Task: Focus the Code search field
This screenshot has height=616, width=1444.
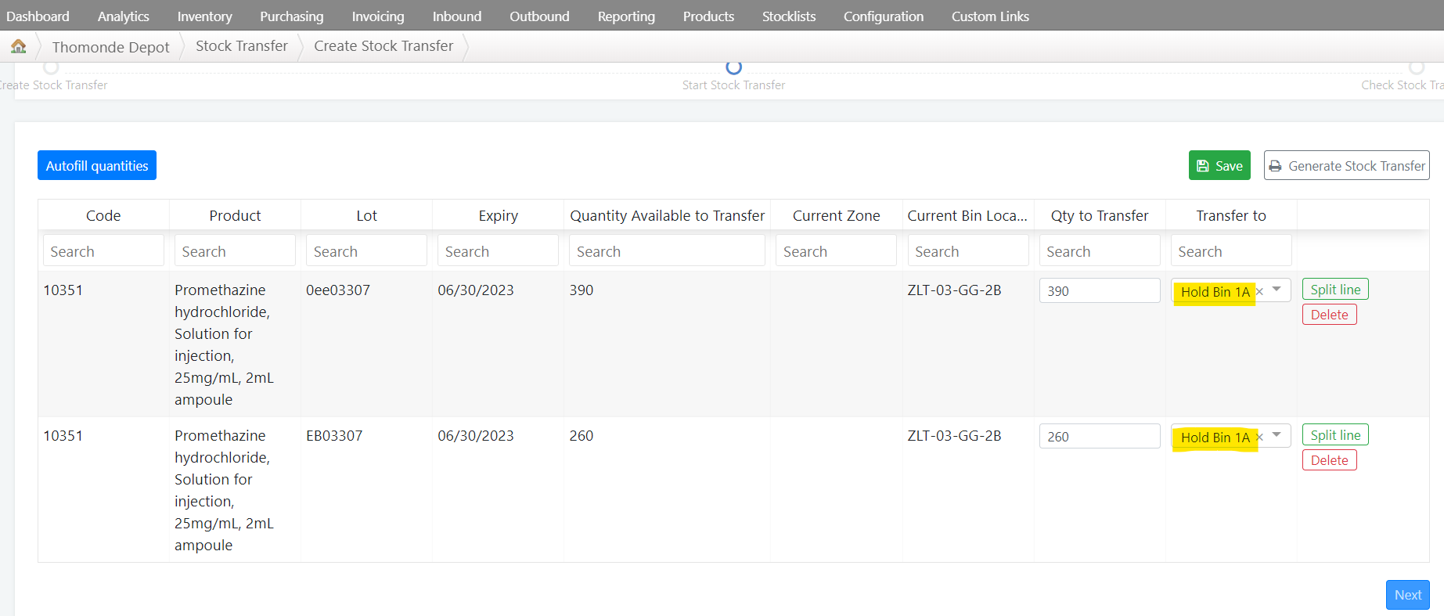Action: (103, 251)
